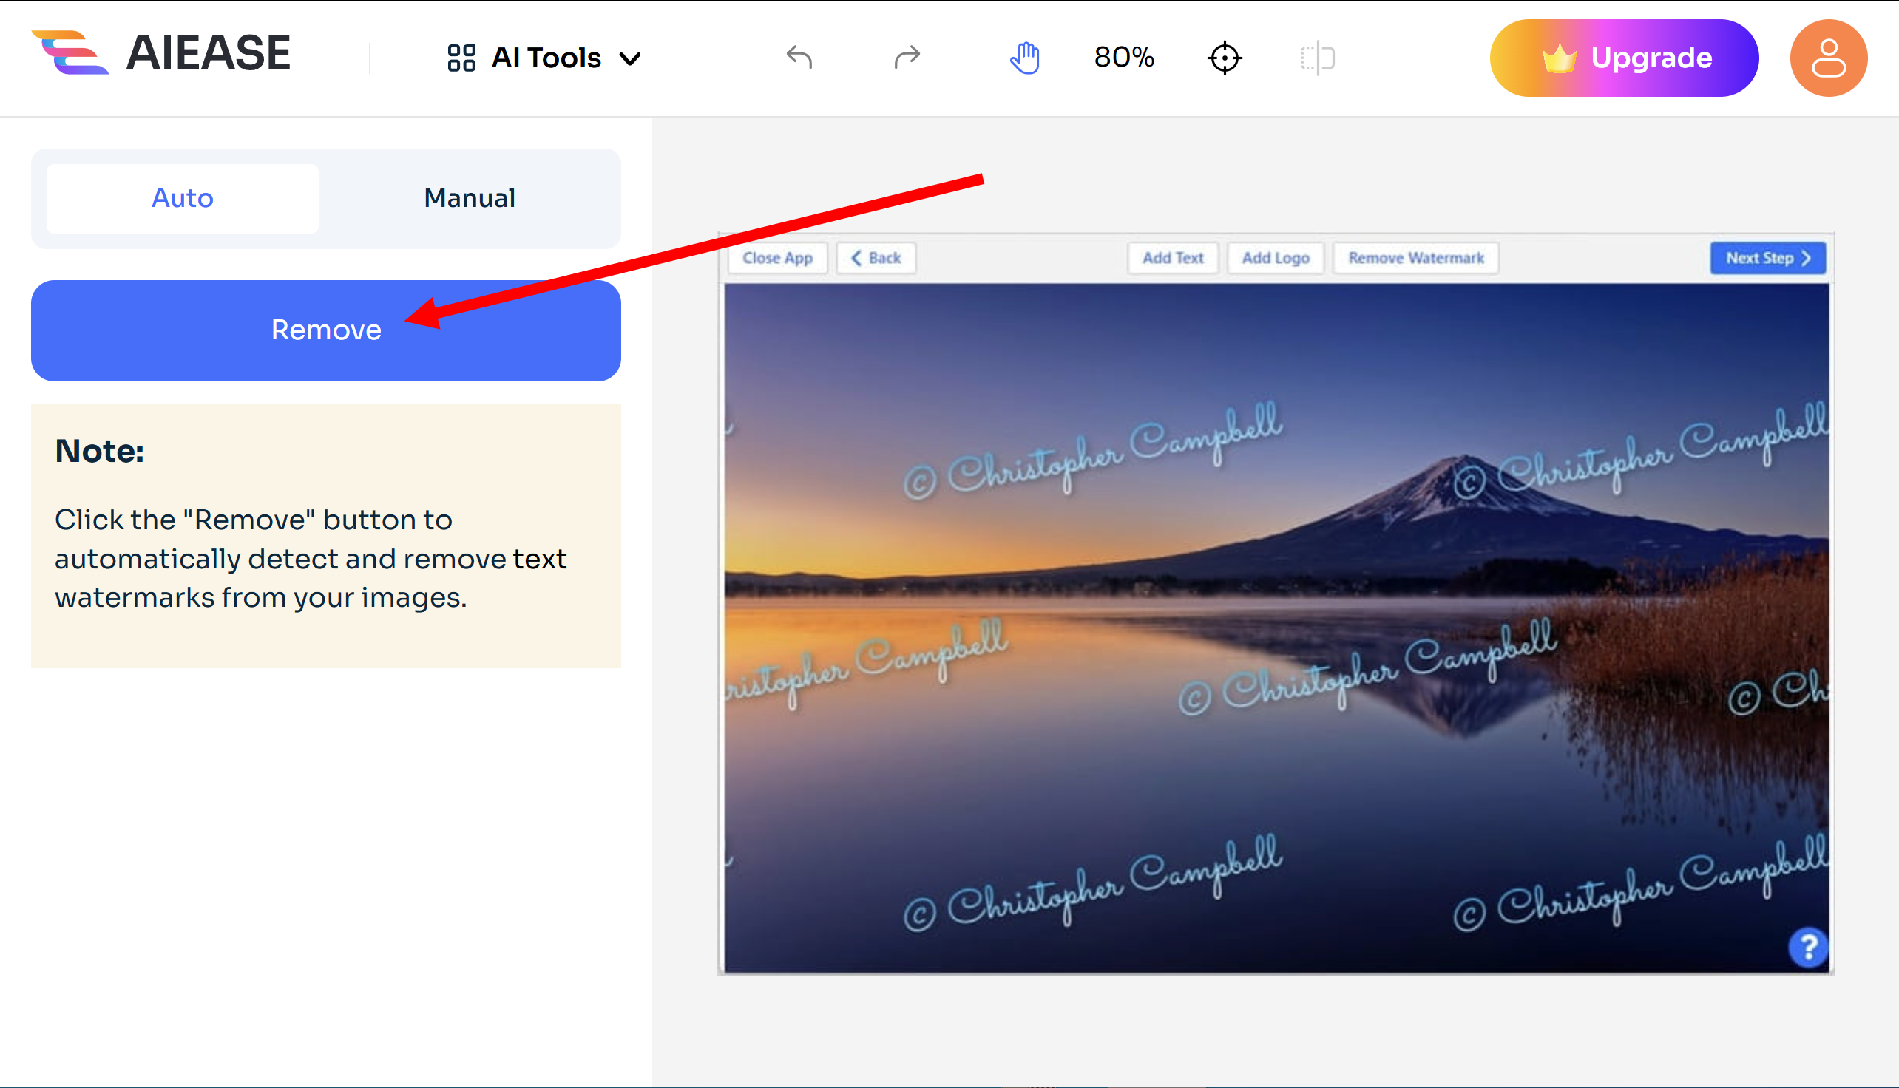The width and height of the screenshot is (1899, 1088).
Task: Switch to the Auto tab
Action: pos(183,198)
